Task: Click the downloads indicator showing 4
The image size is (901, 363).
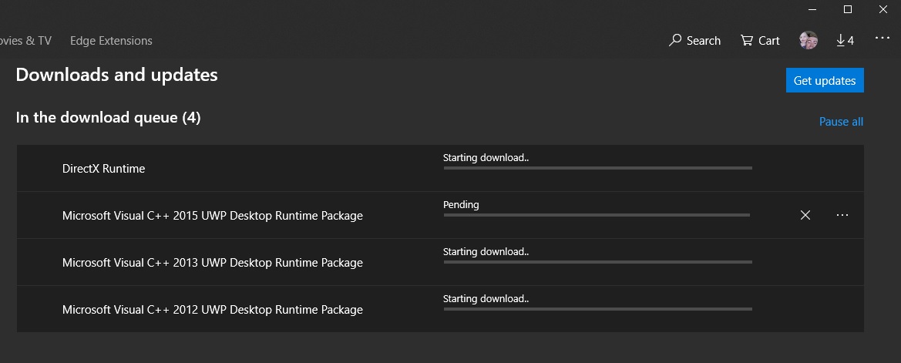Action: click(845, 40)
